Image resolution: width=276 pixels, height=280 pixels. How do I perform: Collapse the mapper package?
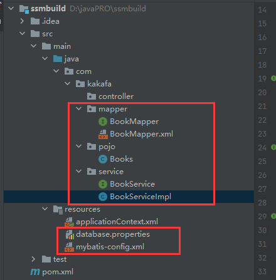(x=78, y=109)
